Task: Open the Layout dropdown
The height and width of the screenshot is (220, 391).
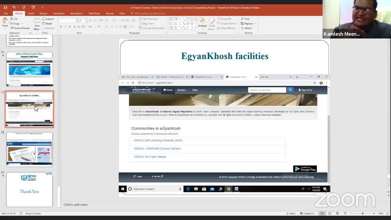Action: coord(48,19)
